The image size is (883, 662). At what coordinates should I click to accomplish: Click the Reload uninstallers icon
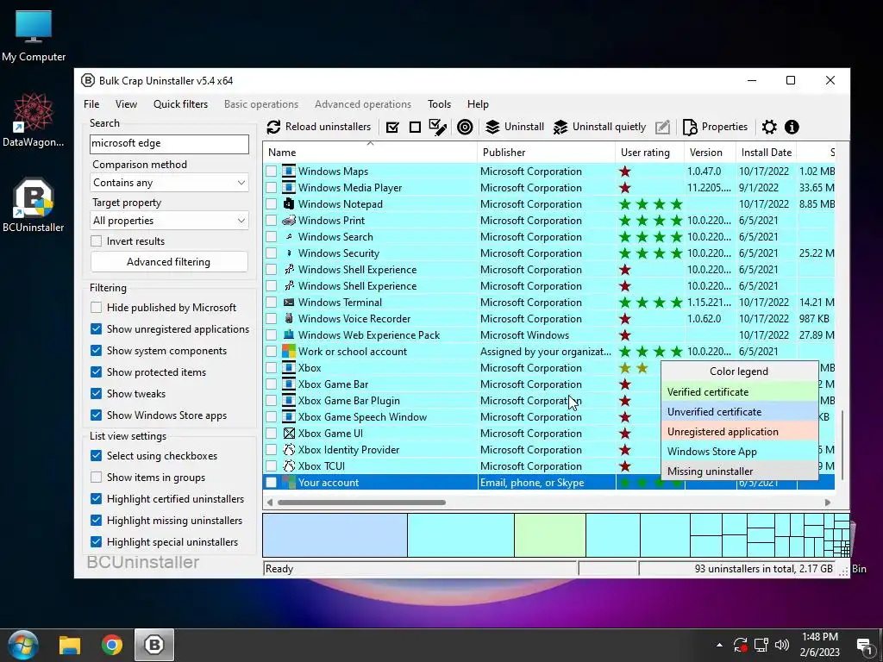click(273, 127)
